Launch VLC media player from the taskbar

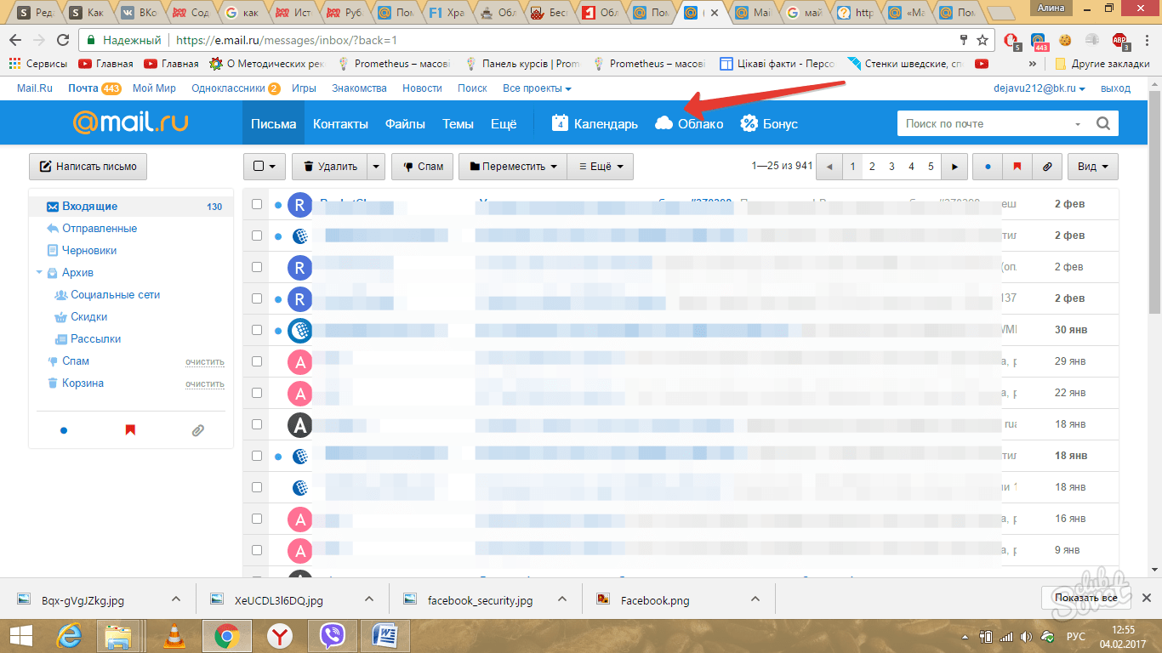[174, 635]
